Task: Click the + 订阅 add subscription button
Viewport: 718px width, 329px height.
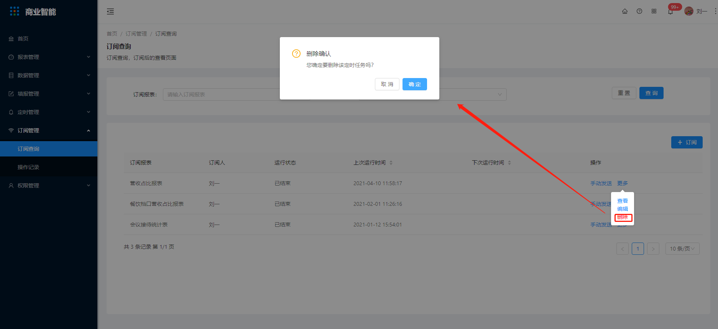Action: pyautogui.click(x=687, y=142)
